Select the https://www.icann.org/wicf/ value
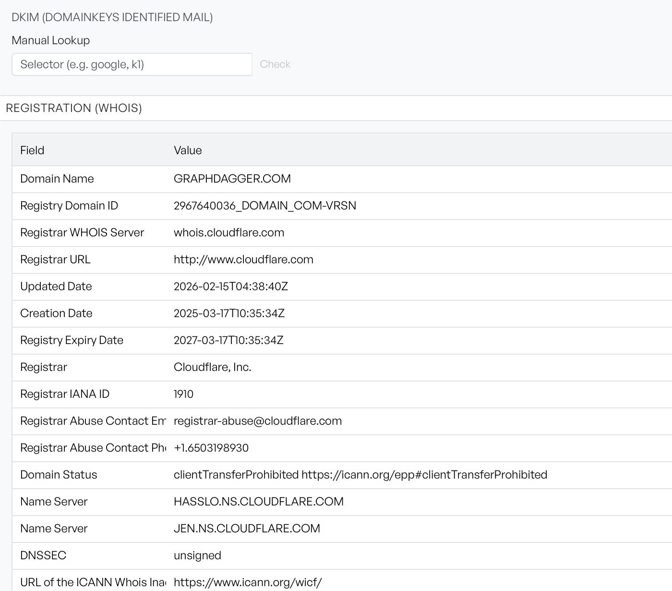 click(x=248, y=582)
